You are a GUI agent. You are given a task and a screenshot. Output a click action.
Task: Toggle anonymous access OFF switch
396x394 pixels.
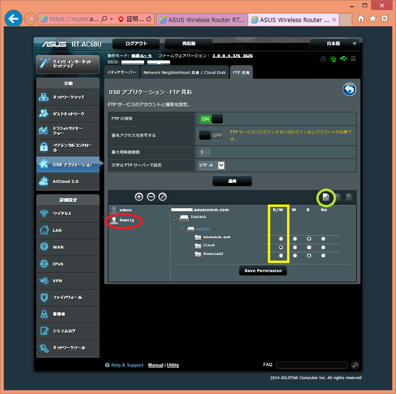pyautogui.click(x=211, y=135)
